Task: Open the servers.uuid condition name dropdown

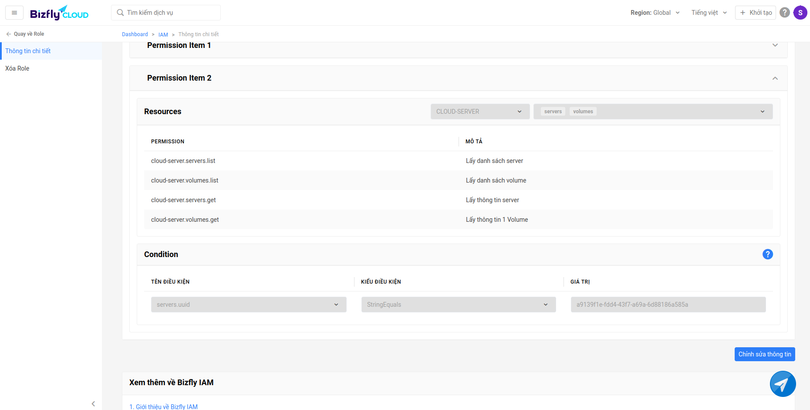Action: coord(248,305)
